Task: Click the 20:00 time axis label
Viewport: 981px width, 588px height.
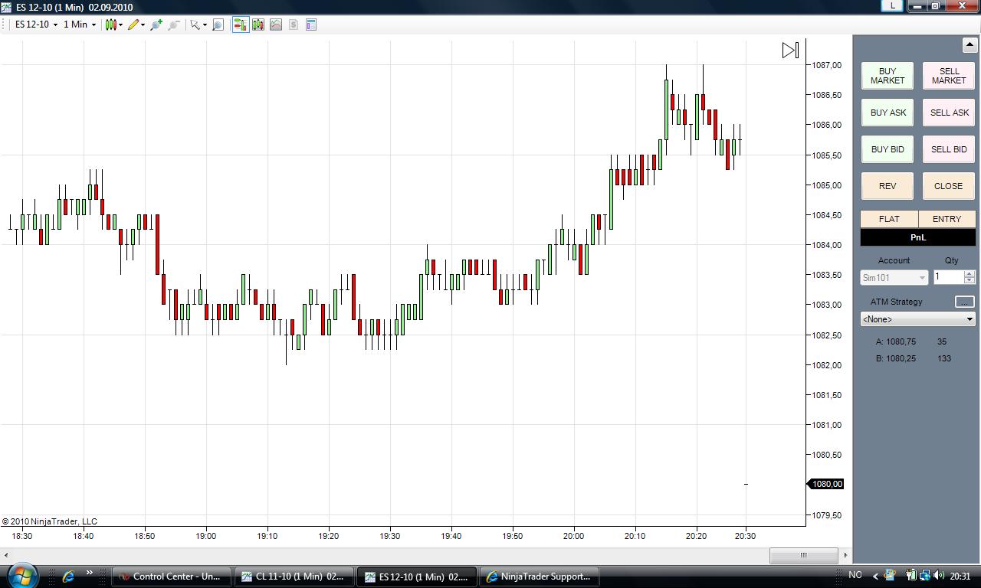Action: click(x=573, y=536)
